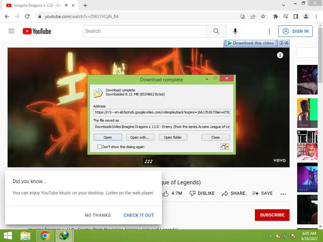The image size is (323, 242).
Task: Mute tab via speaker icon on tab
Action: pos(66,5)
